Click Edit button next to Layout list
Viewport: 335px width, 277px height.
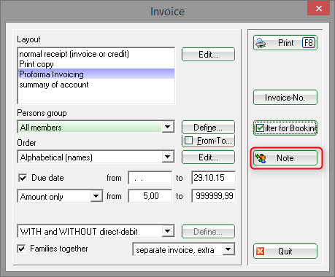tap(208, 55)
